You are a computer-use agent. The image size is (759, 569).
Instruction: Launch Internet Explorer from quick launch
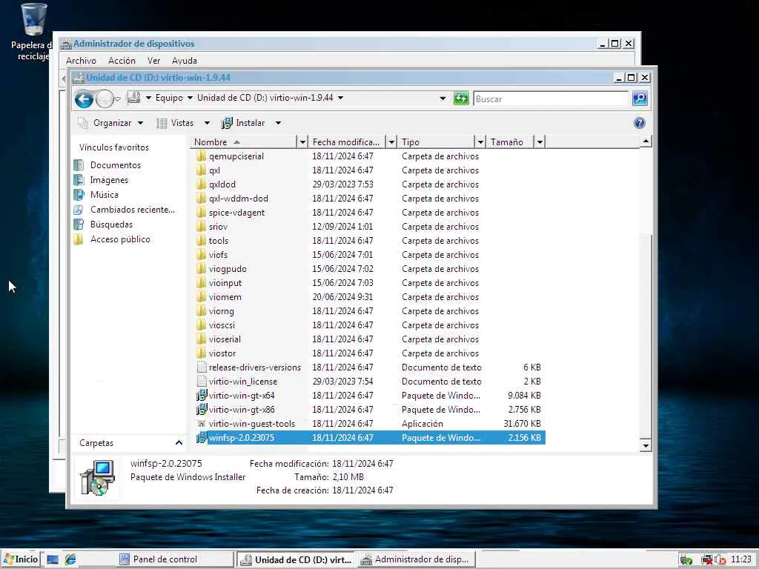pos(70,560)
